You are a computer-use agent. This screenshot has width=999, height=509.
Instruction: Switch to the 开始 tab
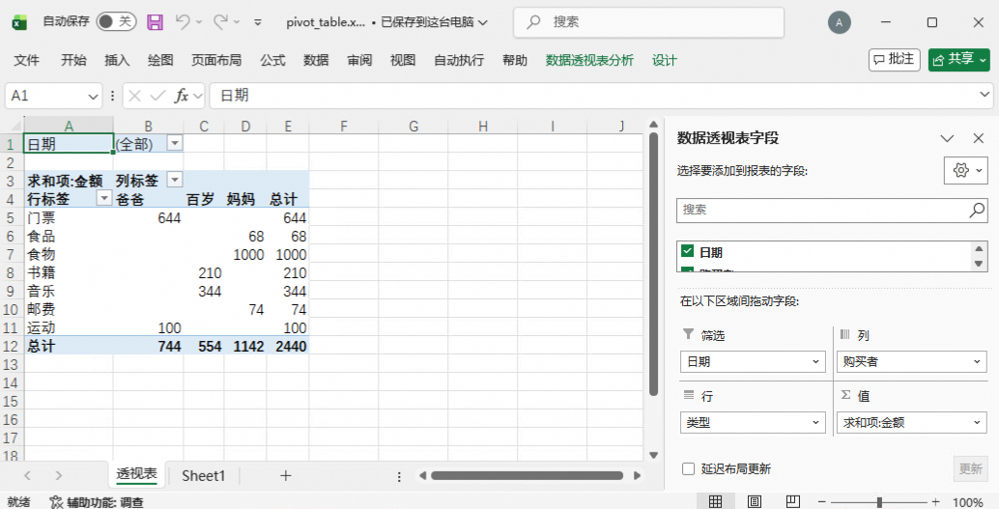pyautogui.click(x=73, y=60)
